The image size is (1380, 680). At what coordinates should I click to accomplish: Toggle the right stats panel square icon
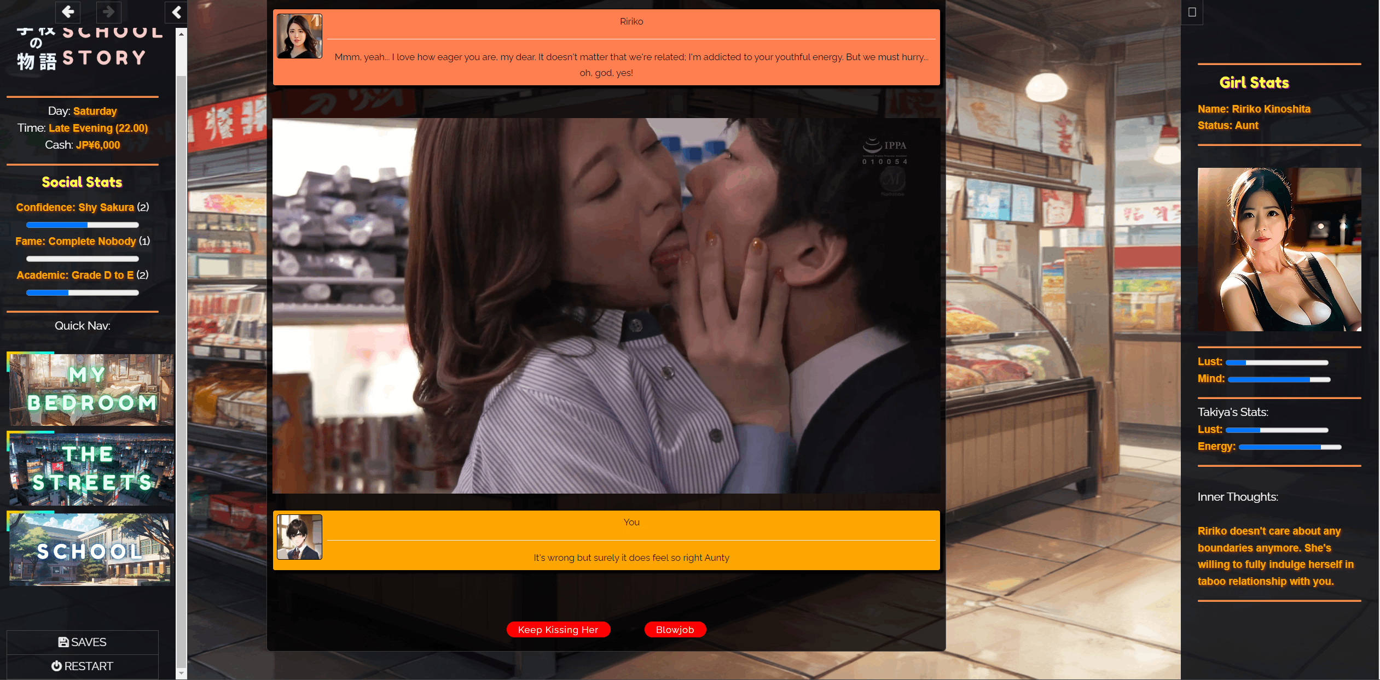click(x=1192, y=12)
